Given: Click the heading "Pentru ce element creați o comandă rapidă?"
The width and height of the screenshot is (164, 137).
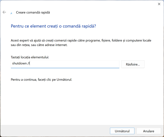Looking at the screenshot, I should (x=53, y=26).
